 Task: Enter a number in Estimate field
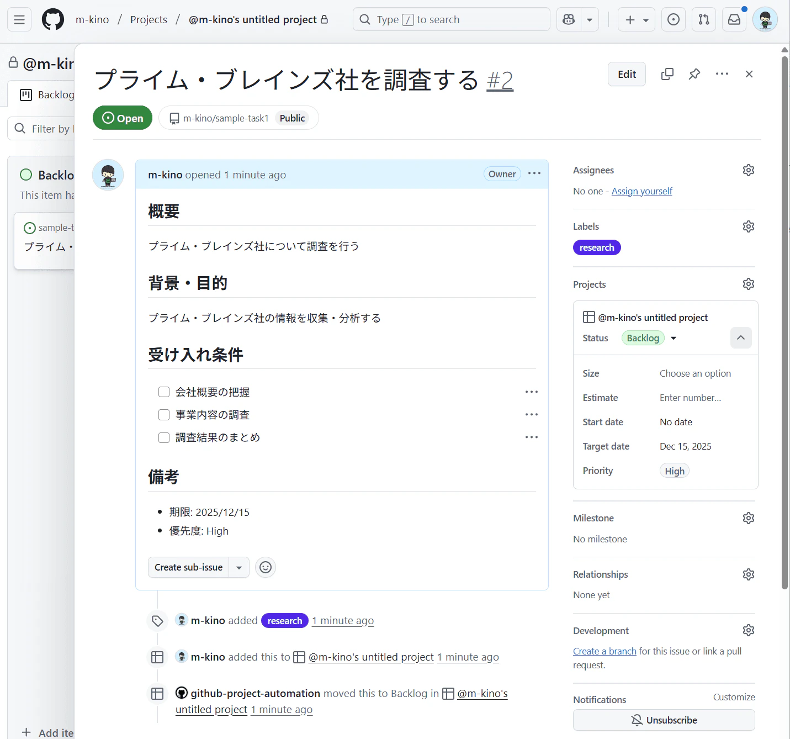(x=691, y=398)
